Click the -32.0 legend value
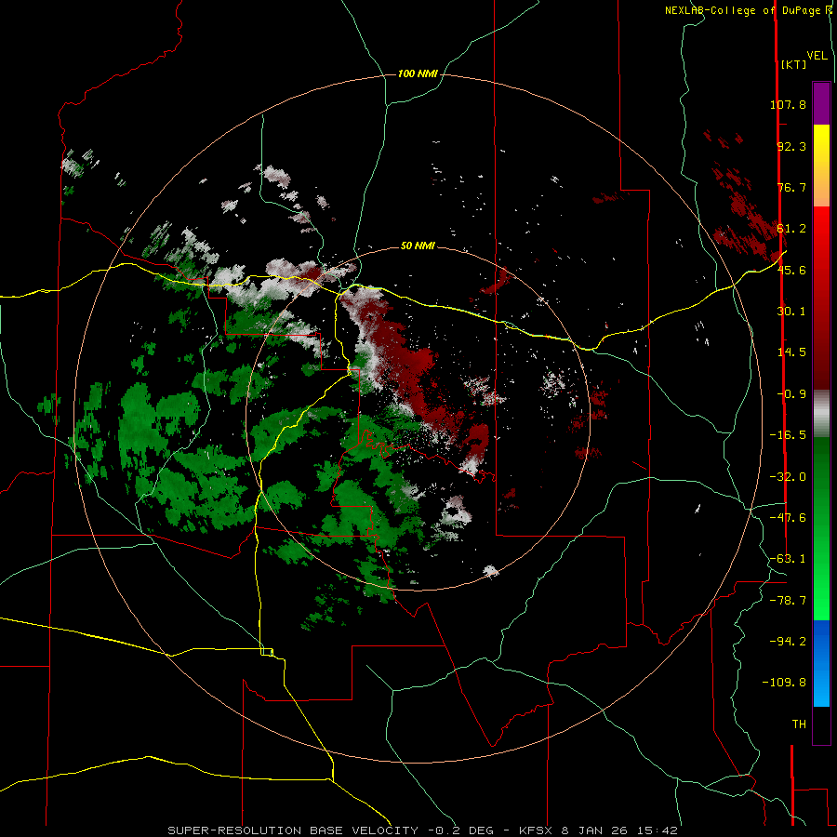The height and width of the screenshot is (837, 837). coord(788,477)
